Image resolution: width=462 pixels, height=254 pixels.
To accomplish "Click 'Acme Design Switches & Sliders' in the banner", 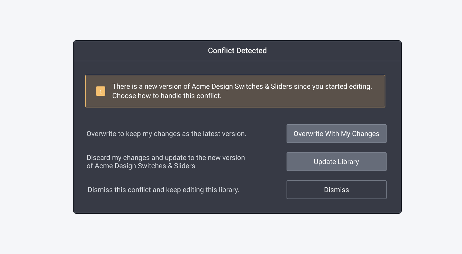I will 242,86.
